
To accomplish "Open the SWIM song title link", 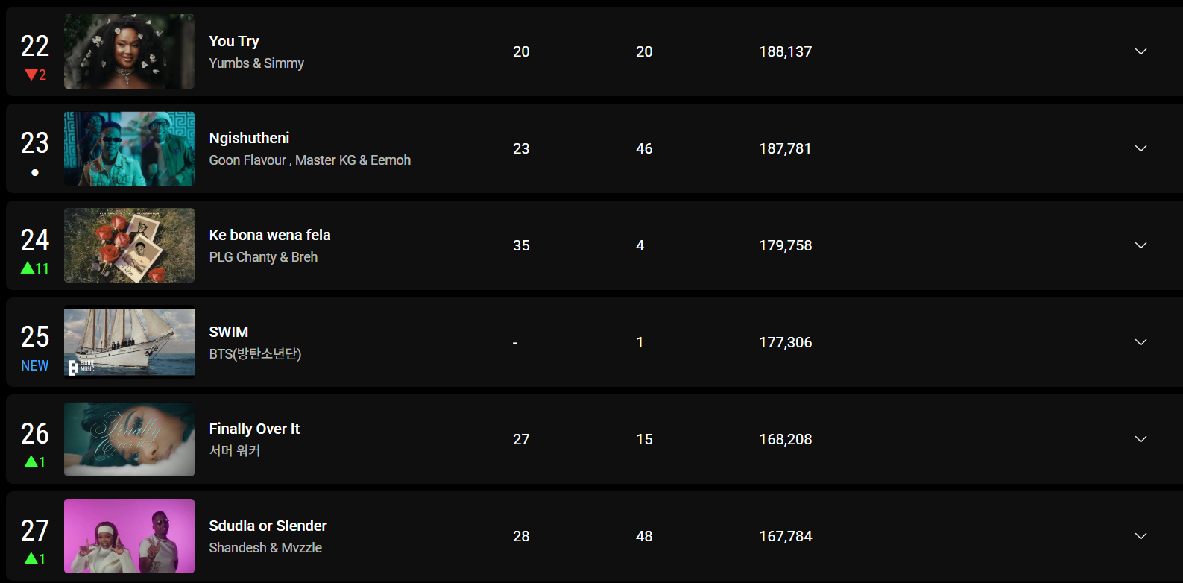I will click(229, 332).
